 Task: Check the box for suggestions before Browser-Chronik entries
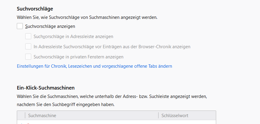pyautogui.click(x=28, y=46)
